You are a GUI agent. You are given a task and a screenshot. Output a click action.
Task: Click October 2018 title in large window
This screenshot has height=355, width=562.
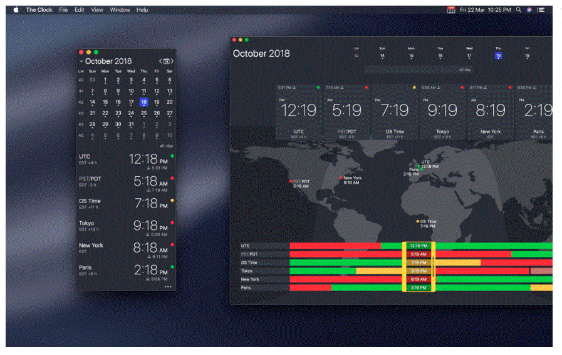261,54
